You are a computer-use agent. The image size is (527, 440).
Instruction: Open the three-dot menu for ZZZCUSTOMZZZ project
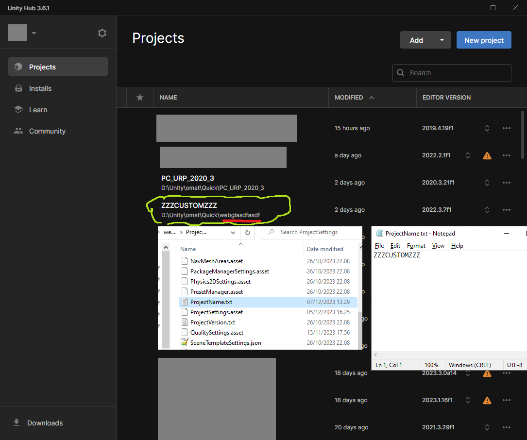pyautogui.click(x=507, y=209)
